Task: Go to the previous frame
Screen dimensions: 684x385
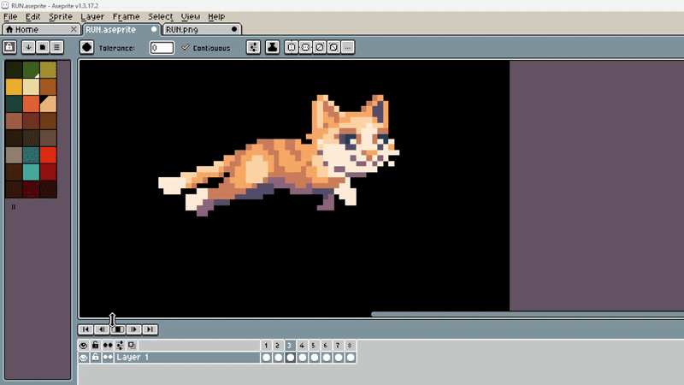Action: coord(102,329)
